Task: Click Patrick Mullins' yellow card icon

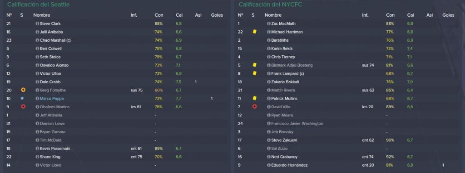Action: 254,98
